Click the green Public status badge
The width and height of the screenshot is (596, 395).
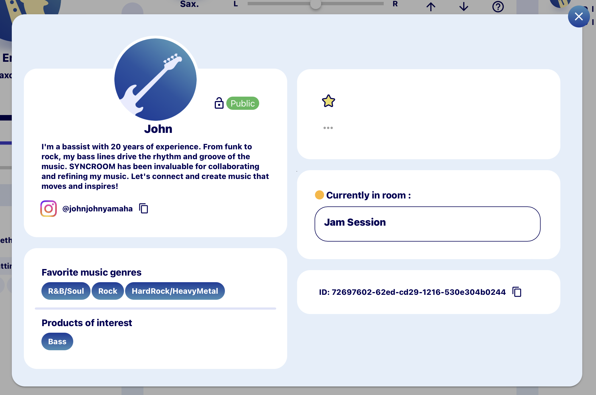click(x=242, y=103)
